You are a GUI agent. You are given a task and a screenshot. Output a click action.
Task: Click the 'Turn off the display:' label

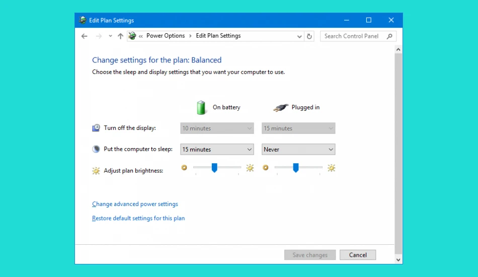(130, 128)
